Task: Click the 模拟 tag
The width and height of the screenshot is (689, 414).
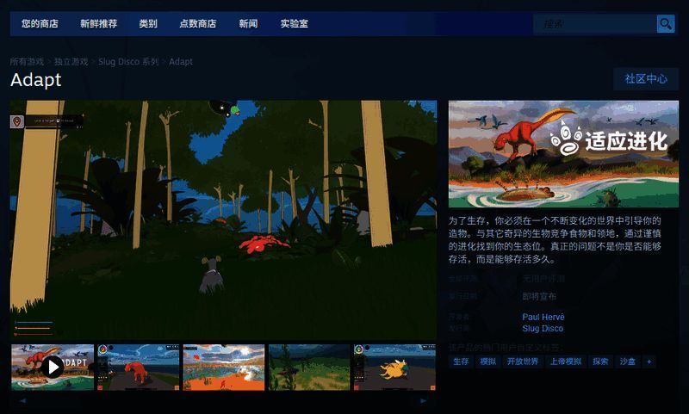Action: (x=487, y=361)
